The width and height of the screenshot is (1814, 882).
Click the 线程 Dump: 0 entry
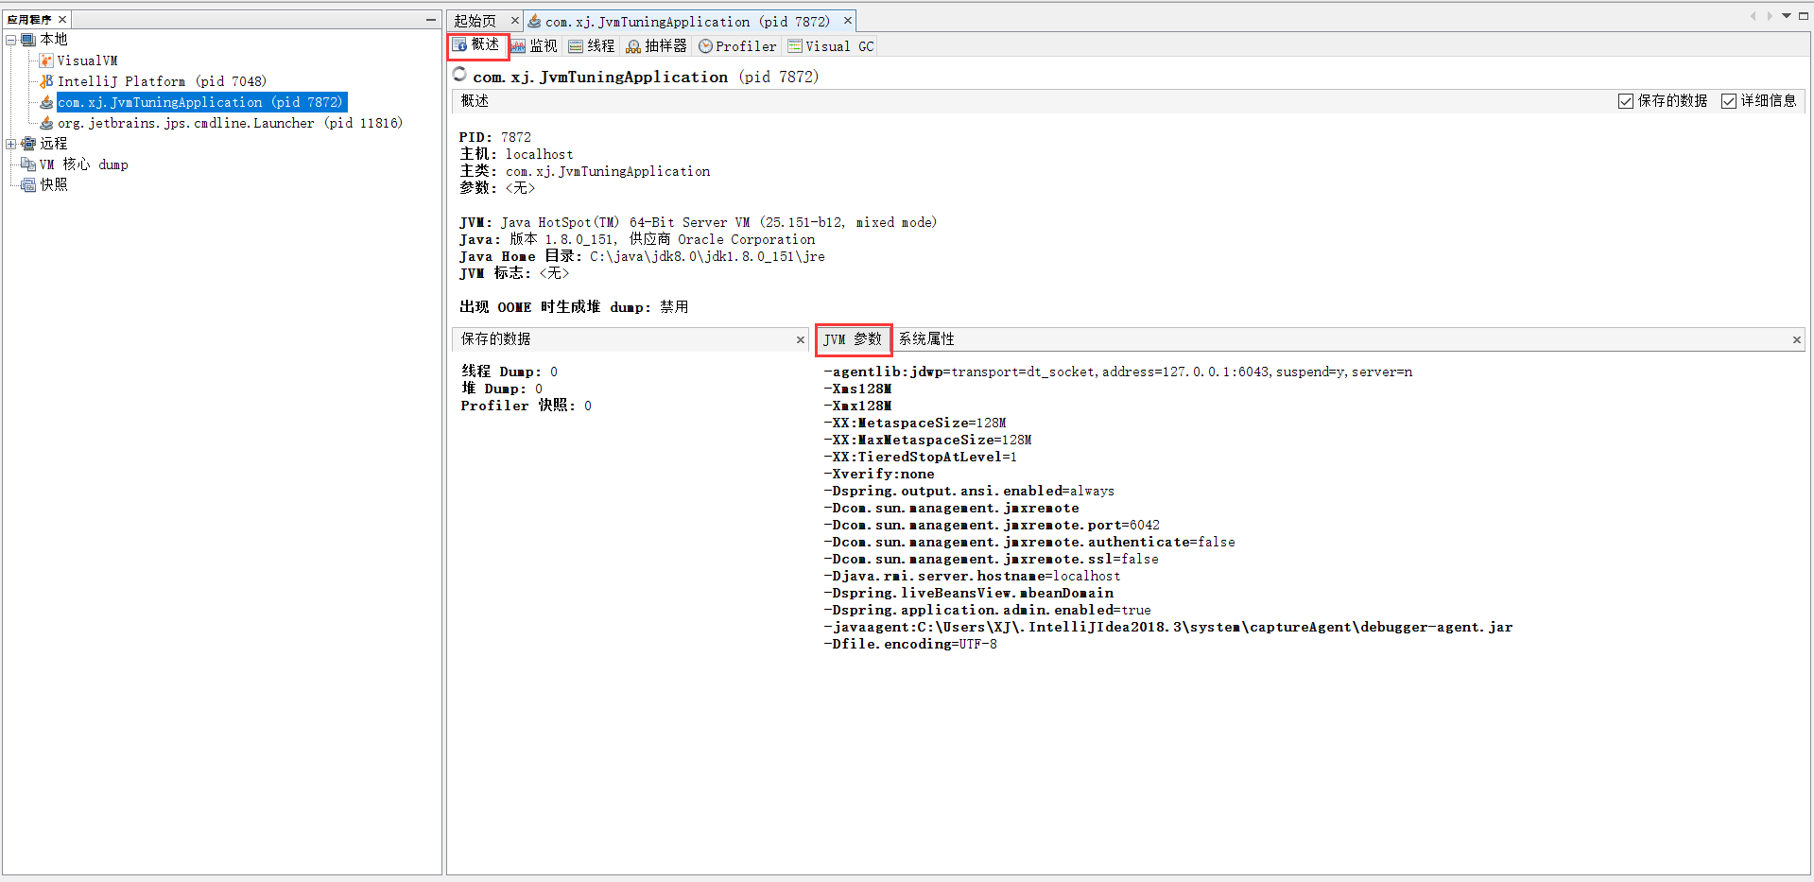click(x=510, y=372)
